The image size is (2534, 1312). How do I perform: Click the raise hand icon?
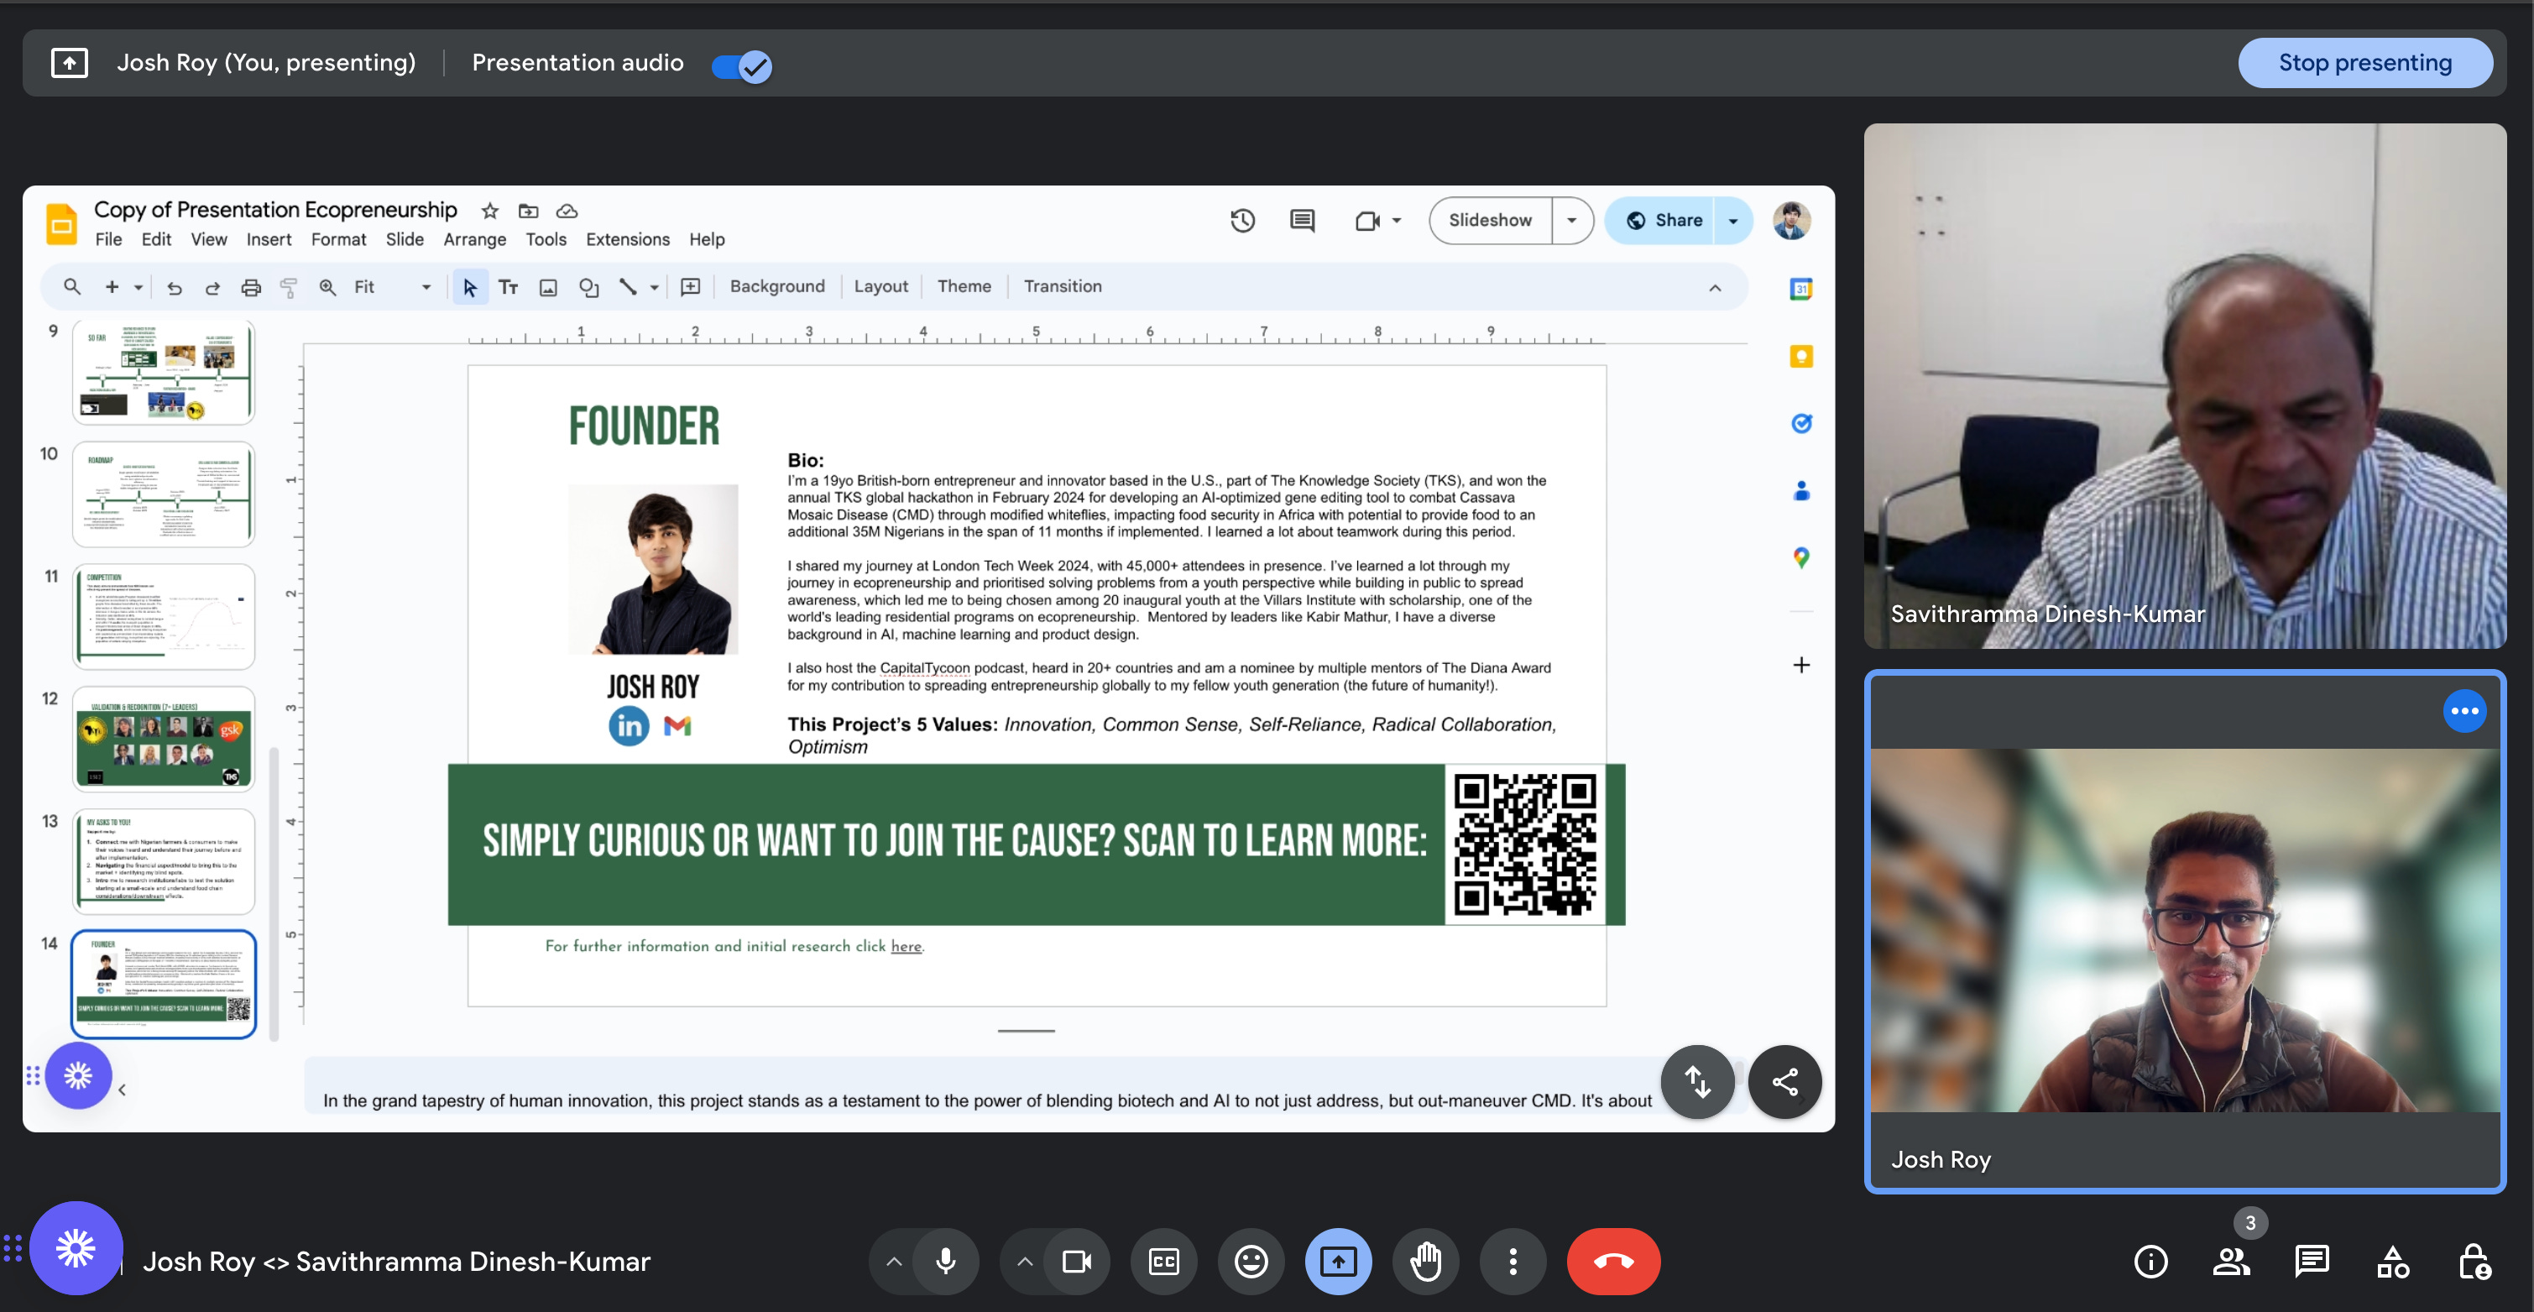click(1425, 1261)
